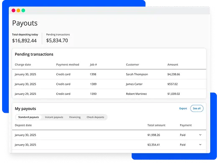
Task: Click Credit card in James Carter's row
Action: [x=63, y=84]
